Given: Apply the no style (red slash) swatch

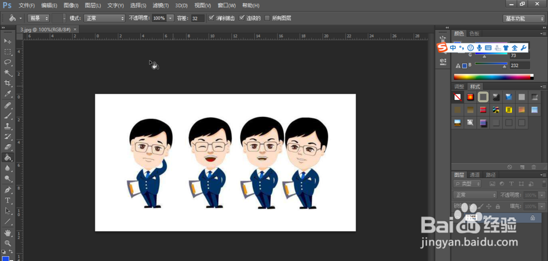Looking at the screenshot, I should click(x=458, y=97).
